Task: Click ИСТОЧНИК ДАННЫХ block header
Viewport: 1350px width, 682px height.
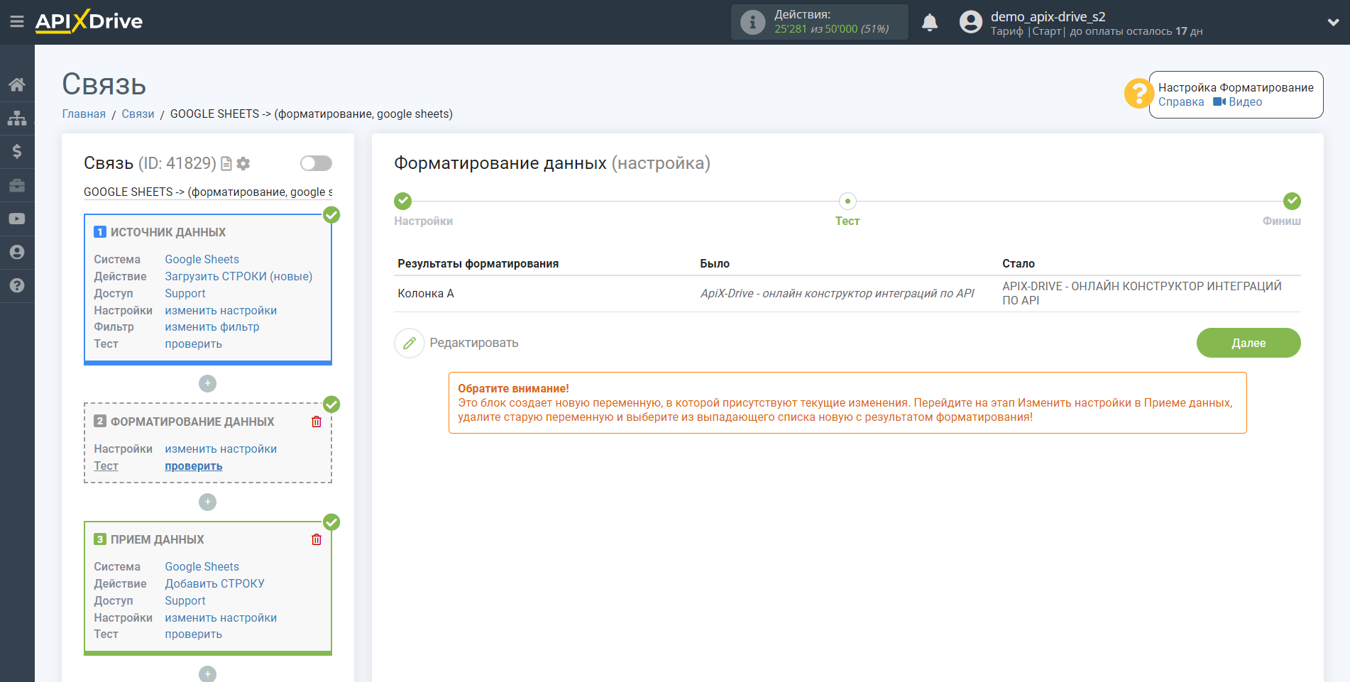Action: click(168, 233)
